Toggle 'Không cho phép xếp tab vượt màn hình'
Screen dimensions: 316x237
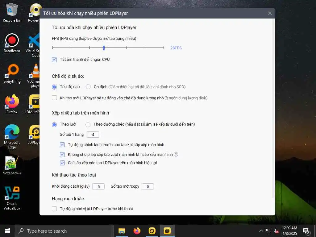pyautogui.click(x=62, y=154)
